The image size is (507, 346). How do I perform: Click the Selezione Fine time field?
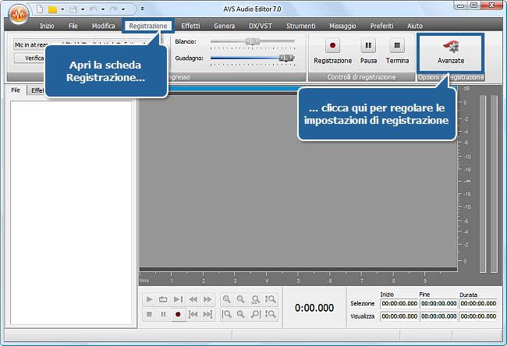[x=439, y=303]
